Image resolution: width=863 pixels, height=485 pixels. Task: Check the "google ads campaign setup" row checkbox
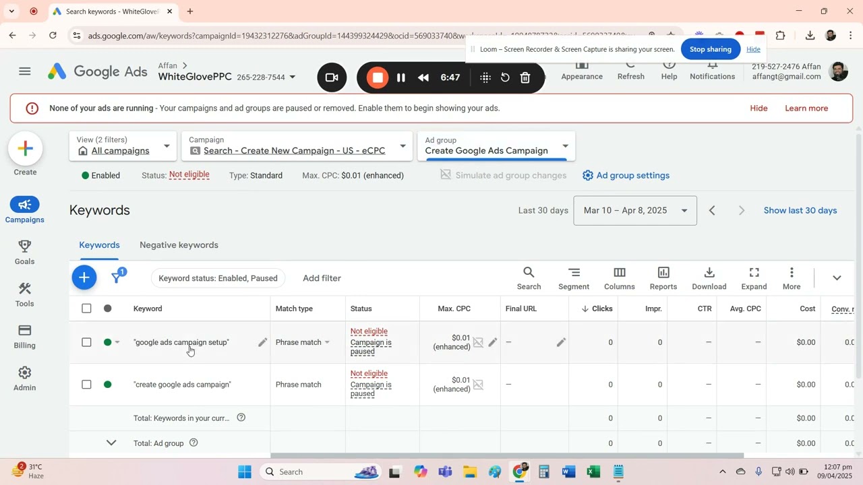pos(86,342)
